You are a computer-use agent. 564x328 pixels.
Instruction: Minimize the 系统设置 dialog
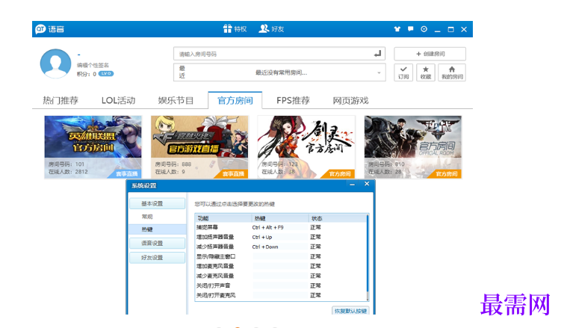352,184
